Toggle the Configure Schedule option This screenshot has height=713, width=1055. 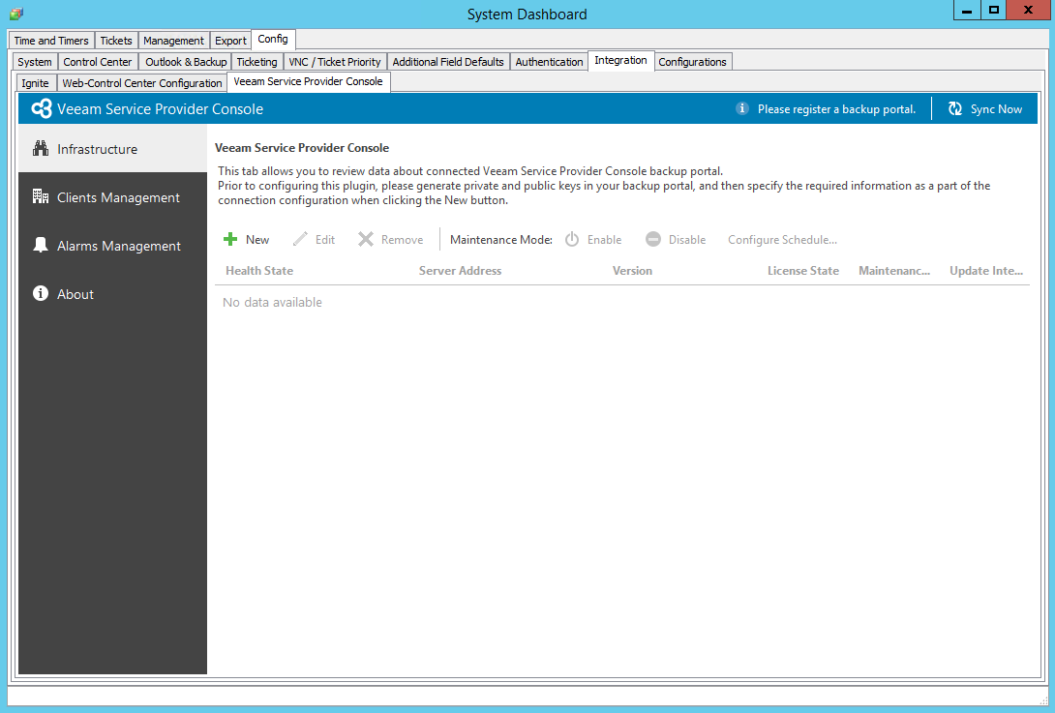[x=780, y=239]
